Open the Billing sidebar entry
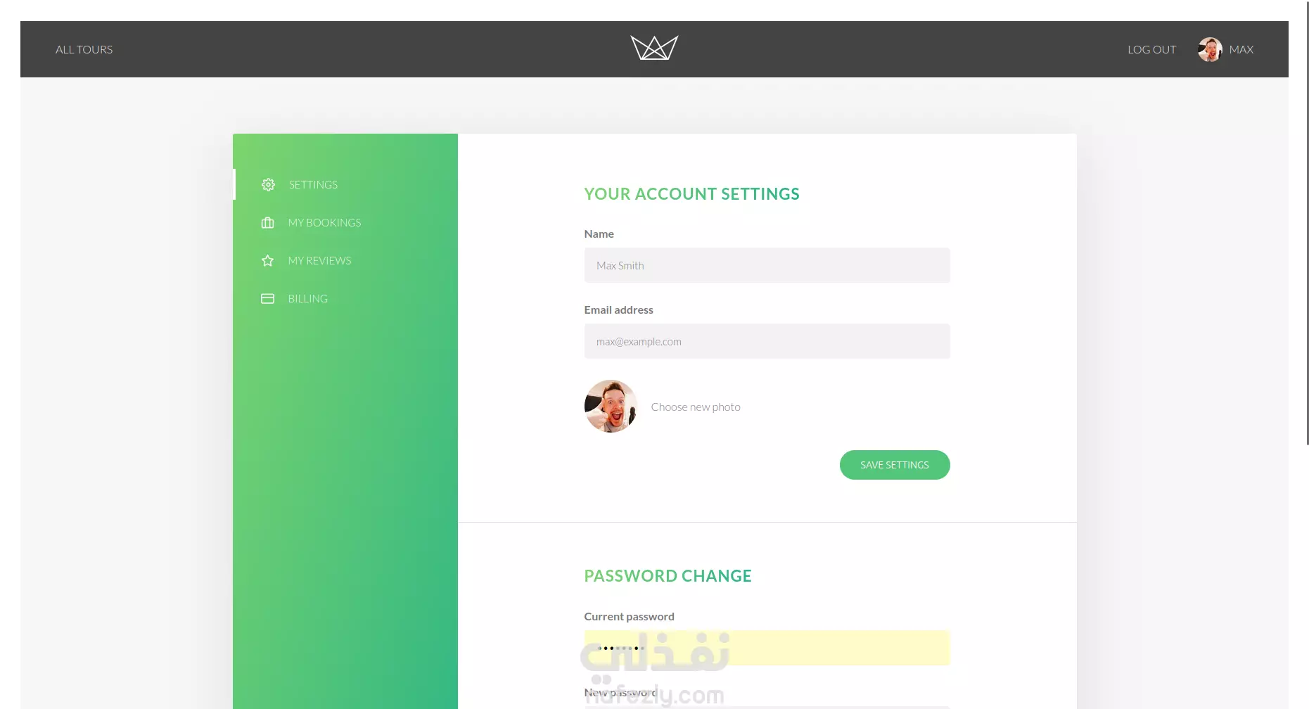 307,298
